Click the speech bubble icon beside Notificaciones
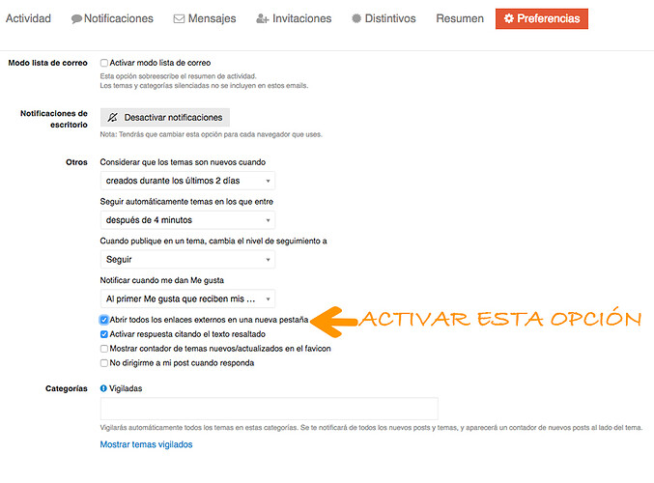This screenshot has width=654, height=483. click(x=76, y=19)
